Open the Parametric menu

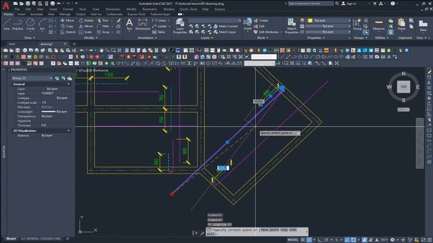(x=150, y=9)
